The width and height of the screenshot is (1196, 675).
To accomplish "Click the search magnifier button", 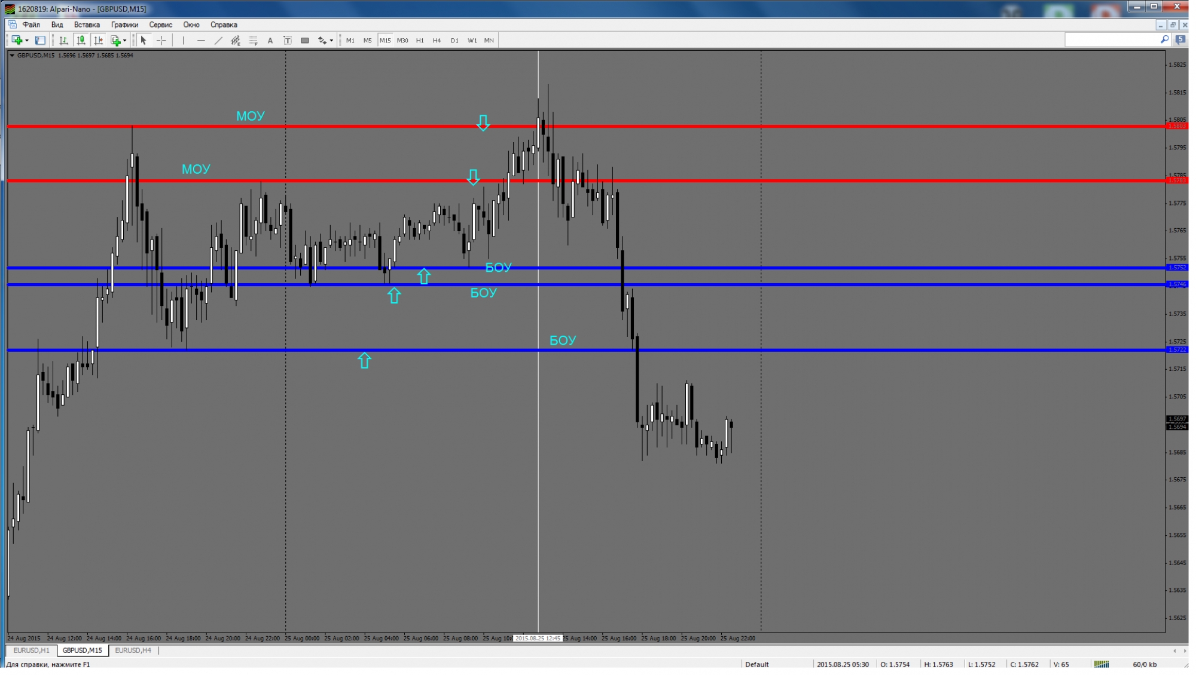I will click(1166, 39).
